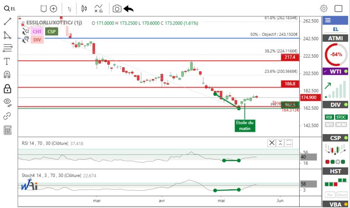
Task: Open the indicators menu icon
Action: (x=98, y=9)
